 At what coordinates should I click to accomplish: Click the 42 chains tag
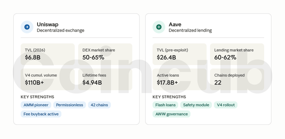click(99, 105)
